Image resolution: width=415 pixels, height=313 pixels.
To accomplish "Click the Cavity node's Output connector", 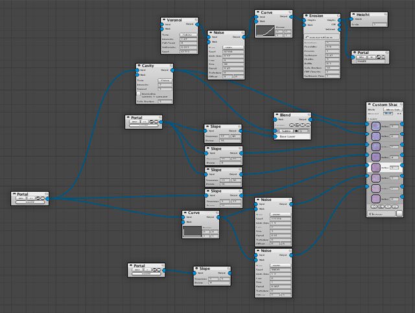I will [x=172, y=71].
